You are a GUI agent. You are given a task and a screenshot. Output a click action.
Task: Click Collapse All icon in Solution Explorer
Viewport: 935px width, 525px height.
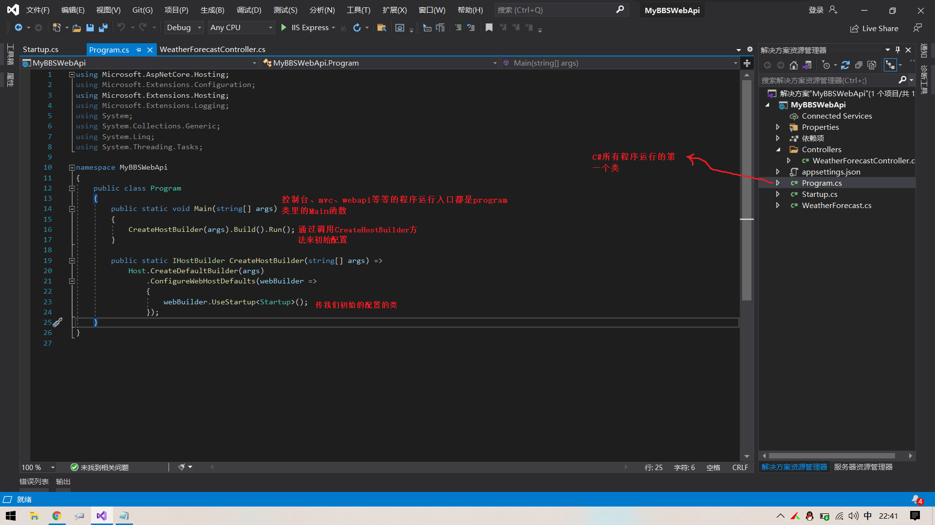tap(859, 65)
